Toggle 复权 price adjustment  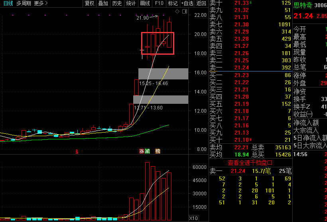[x=90, y=3]
